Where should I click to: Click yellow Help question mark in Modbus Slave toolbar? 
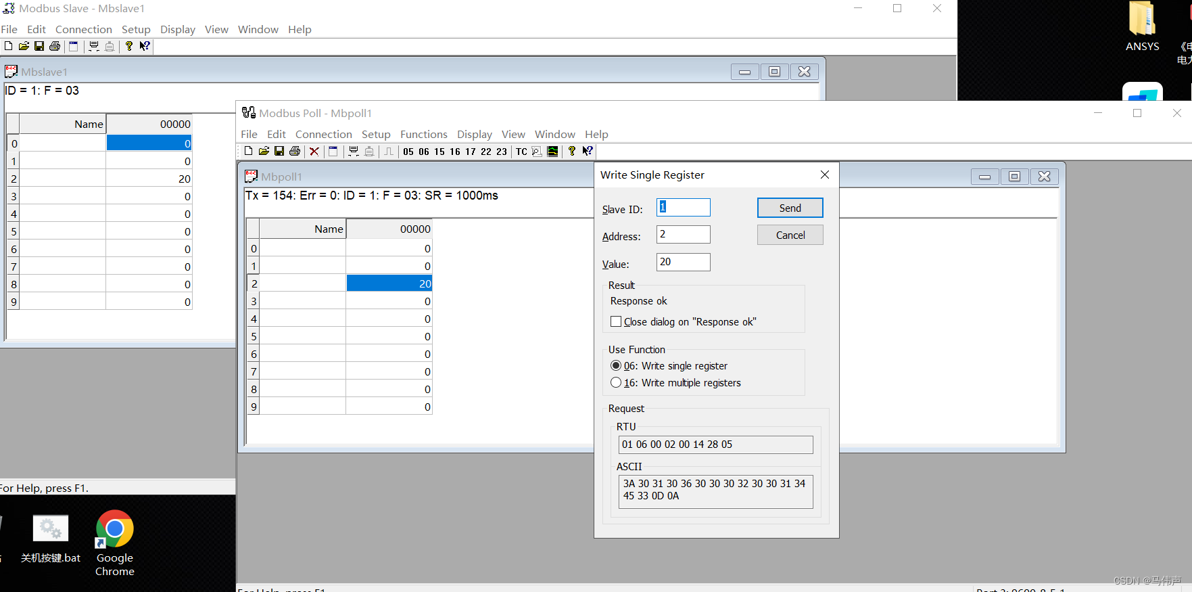point(129,46)
